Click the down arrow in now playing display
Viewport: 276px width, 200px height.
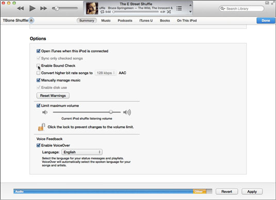190,12
